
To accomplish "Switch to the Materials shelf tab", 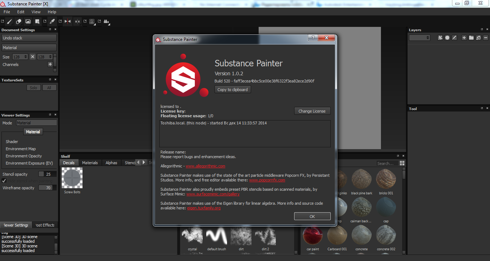I will pyautogui.click(x=90, y=163).
